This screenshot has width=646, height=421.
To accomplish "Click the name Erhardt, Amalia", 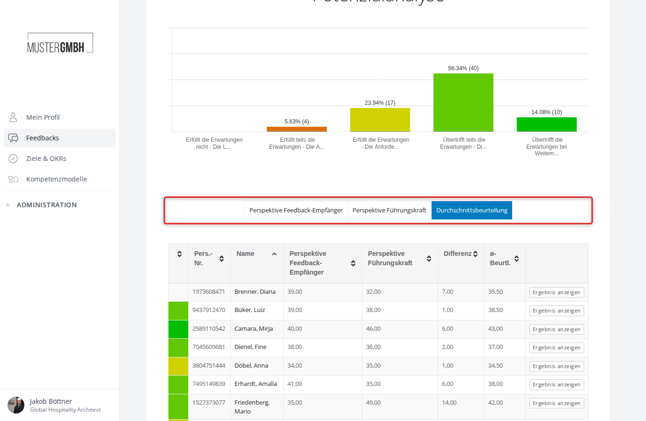I will click(x=256, y=384).
